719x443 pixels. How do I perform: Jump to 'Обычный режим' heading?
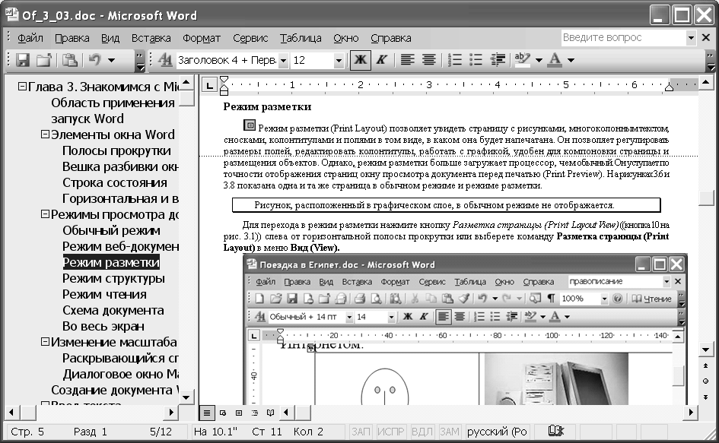tap(111, 230)
